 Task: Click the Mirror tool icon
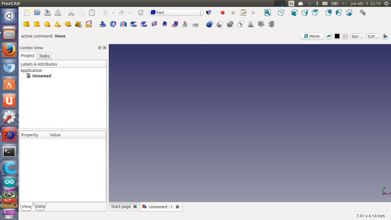pos(123,24)
